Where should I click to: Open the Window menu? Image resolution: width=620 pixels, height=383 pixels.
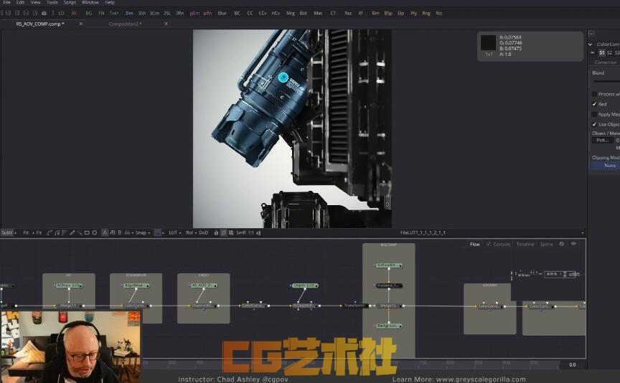click(90, 2)
